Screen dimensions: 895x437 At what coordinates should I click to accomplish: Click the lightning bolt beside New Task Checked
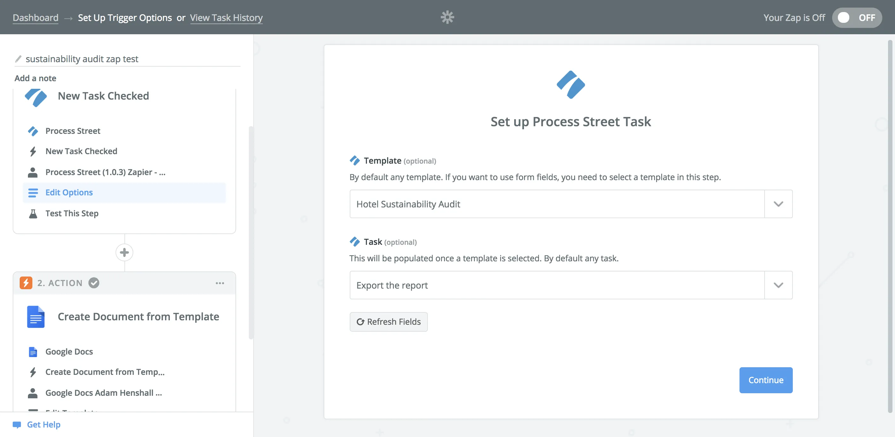click(x=33, y=151)
